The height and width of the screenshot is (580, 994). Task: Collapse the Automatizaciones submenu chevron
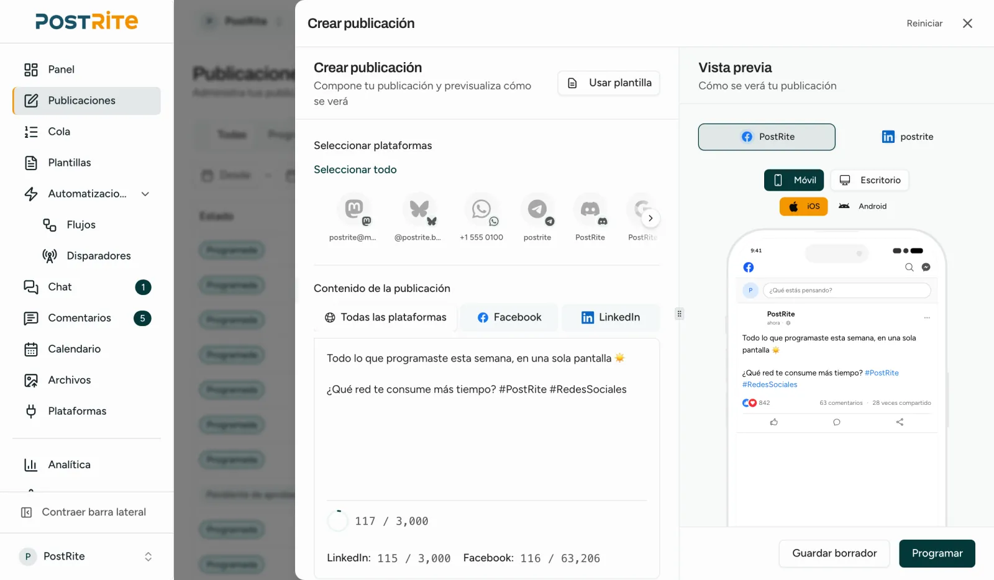[x=145, y=194]
